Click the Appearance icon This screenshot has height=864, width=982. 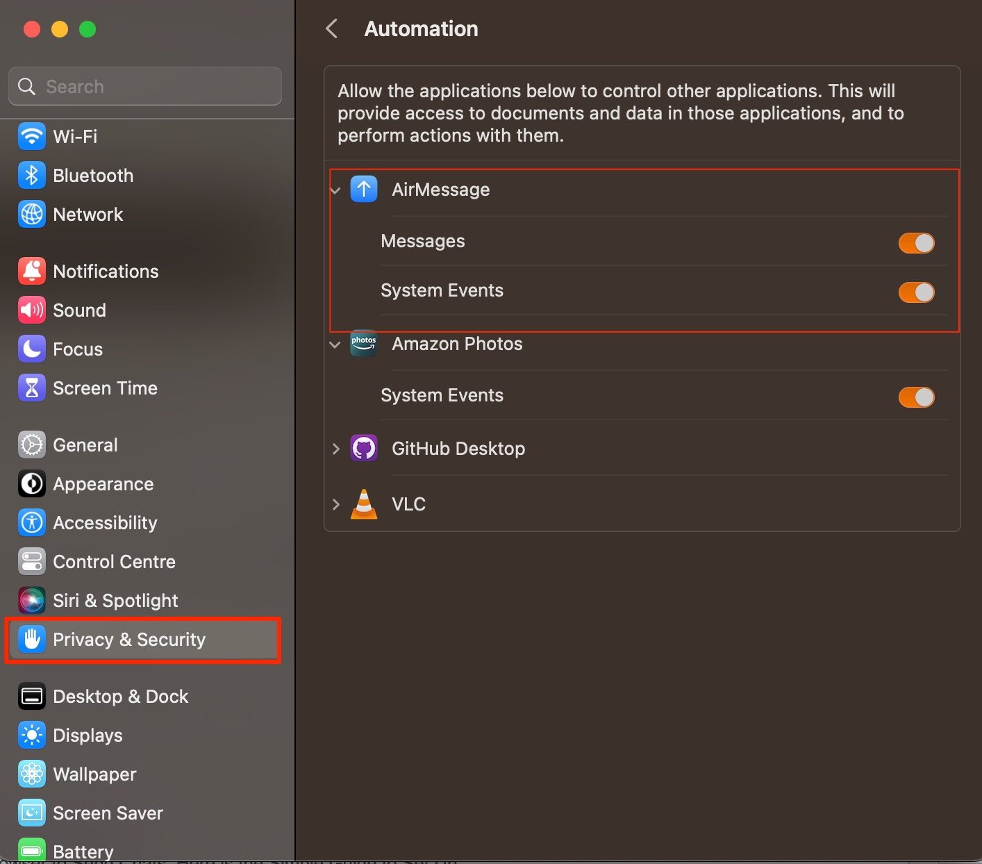(32, 483)
